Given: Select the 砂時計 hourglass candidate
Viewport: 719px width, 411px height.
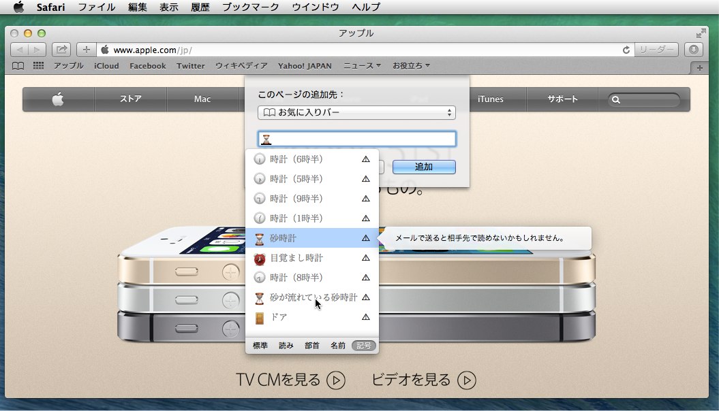Looking at the screenshot, I should pyautogui.click(x=312, y=238).
